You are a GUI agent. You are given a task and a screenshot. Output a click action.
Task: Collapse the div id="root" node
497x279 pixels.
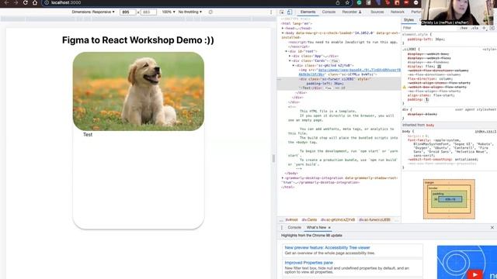[x=287, y=51]
